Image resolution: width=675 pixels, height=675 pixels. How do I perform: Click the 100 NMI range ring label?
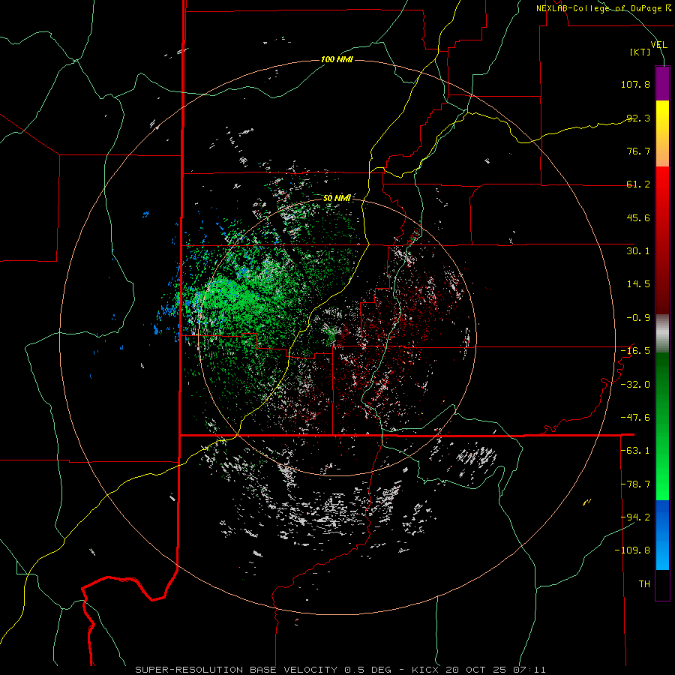click(x=337, y=59)
